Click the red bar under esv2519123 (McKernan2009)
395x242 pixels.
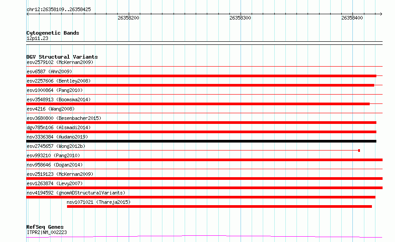[x=204, y=179]
